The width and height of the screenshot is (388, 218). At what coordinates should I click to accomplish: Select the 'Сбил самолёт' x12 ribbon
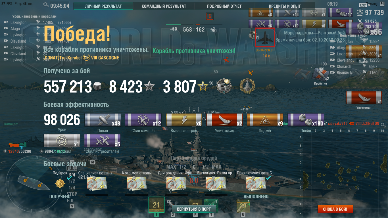[143, 120]
